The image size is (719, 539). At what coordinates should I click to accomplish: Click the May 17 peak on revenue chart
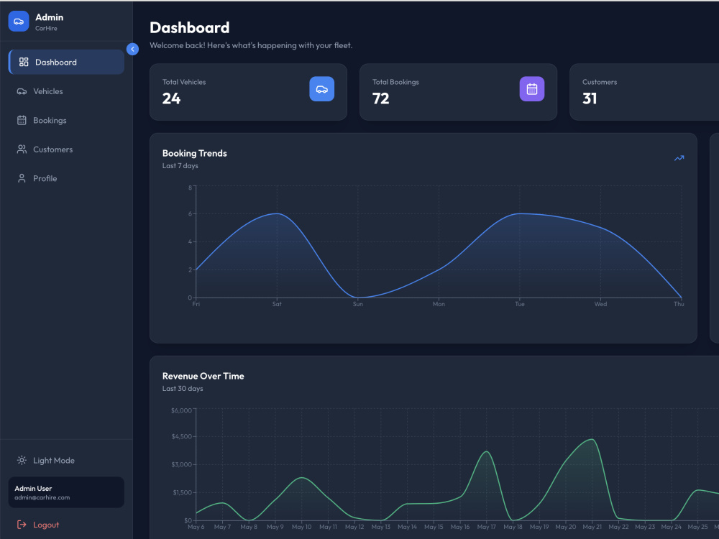click(487, 452)
